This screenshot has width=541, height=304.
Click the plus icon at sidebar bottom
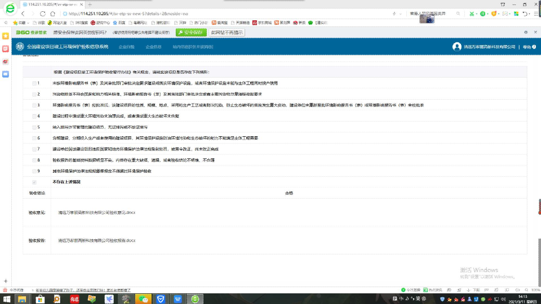(6, 281)
